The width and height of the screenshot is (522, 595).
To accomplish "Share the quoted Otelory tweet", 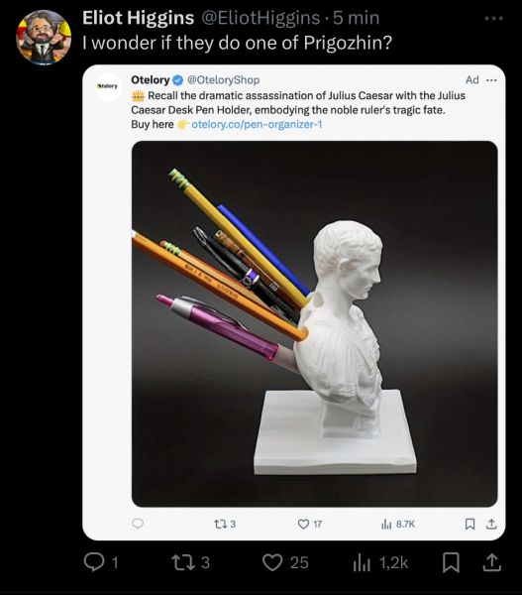I will (491, 524).
